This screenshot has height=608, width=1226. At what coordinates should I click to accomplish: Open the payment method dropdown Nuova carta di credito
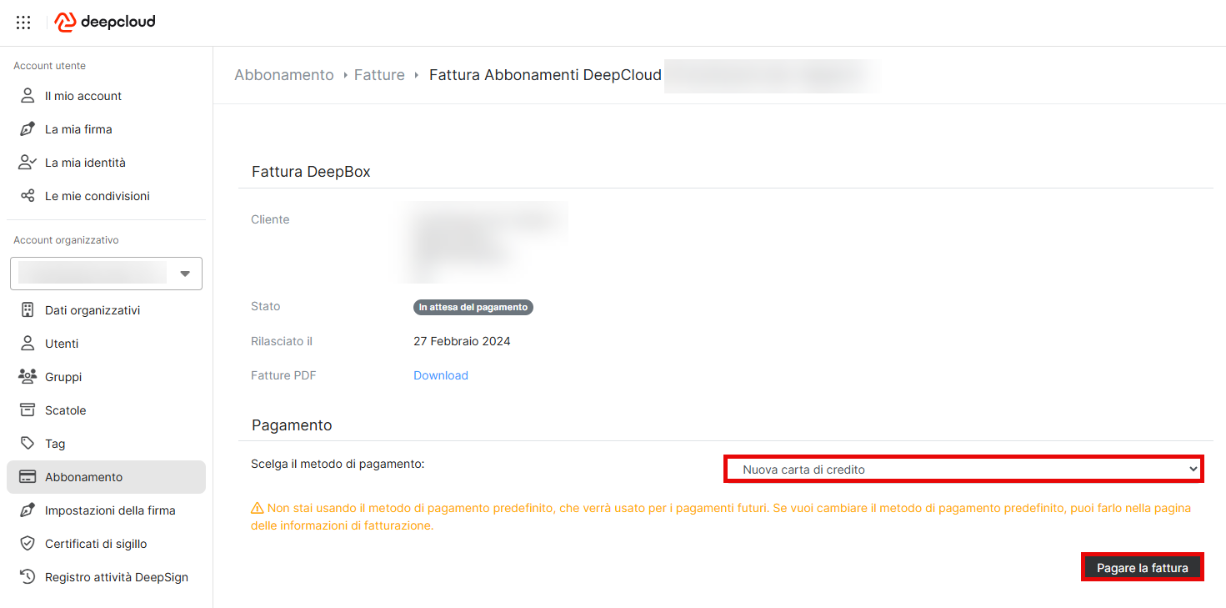click(963, 470)
